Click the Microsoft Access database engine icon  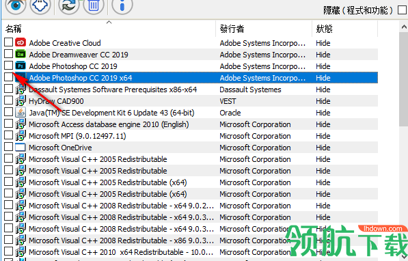click(21, 124)
